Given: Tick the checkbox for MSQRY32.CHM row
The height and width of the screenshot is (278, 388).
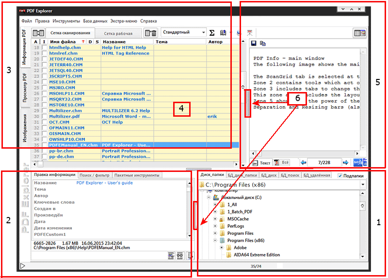Looking at the screenshot, I should tap(44, 99).
